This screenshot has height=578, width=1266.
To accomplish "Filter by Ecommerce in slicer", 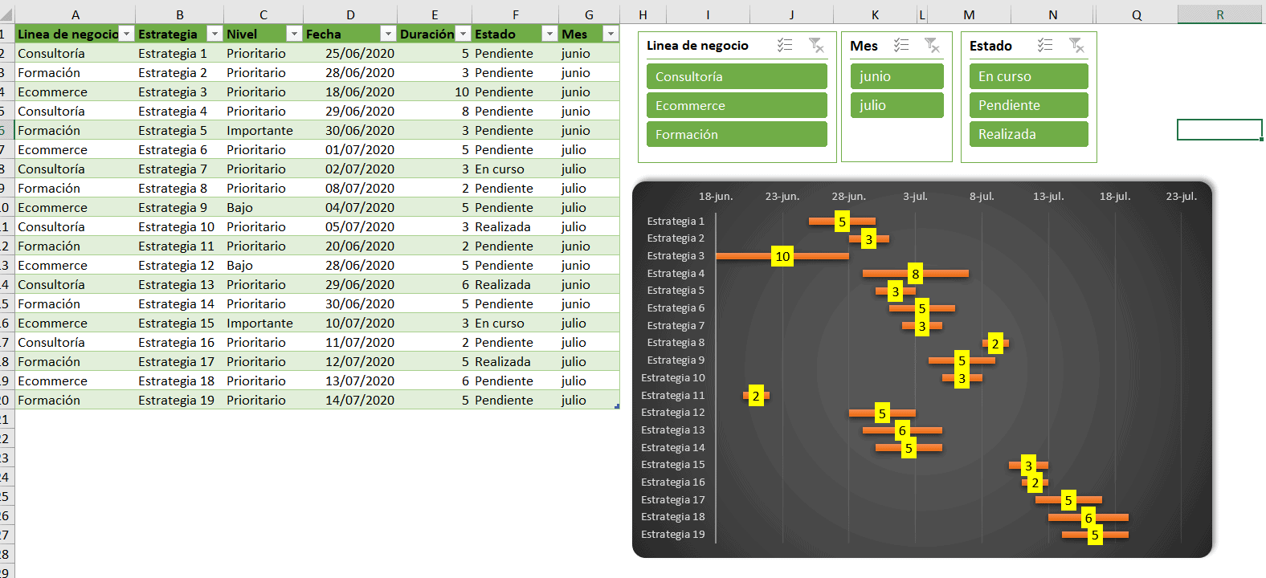I will point(737,105).
